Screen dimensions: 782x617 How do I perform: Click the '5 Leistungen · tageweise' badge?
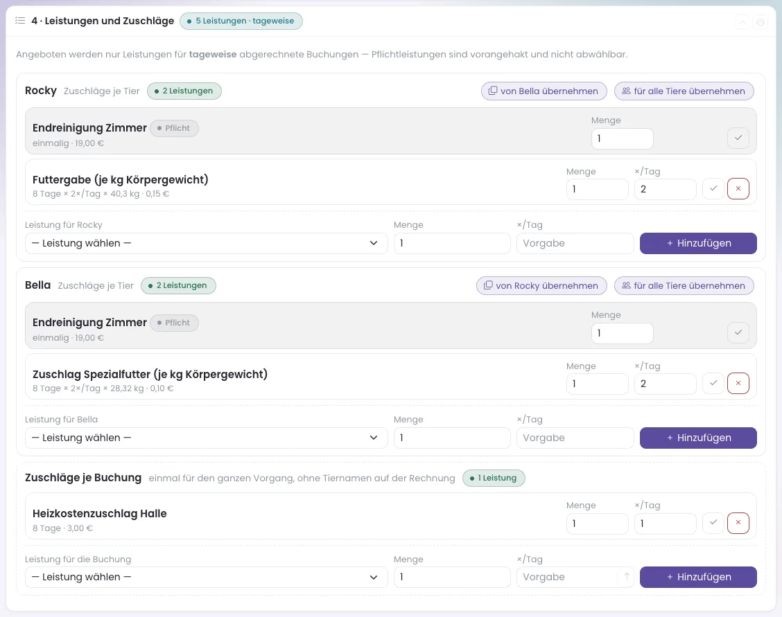241,21
